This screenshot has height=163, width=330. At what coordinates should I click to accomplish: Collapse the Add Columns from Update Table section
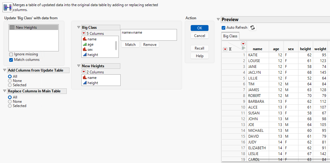5,70
